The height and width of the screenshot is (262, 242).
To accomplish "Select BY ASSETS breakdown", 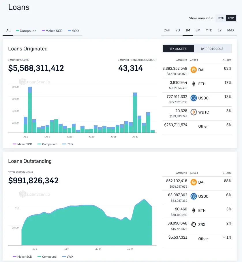I will point(179,49).
